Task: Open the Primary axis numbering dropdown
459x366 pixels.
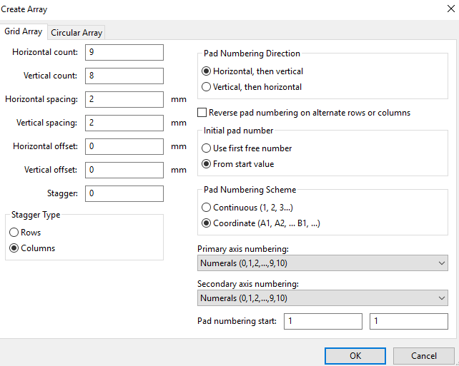Action: [x=322, y=263]
